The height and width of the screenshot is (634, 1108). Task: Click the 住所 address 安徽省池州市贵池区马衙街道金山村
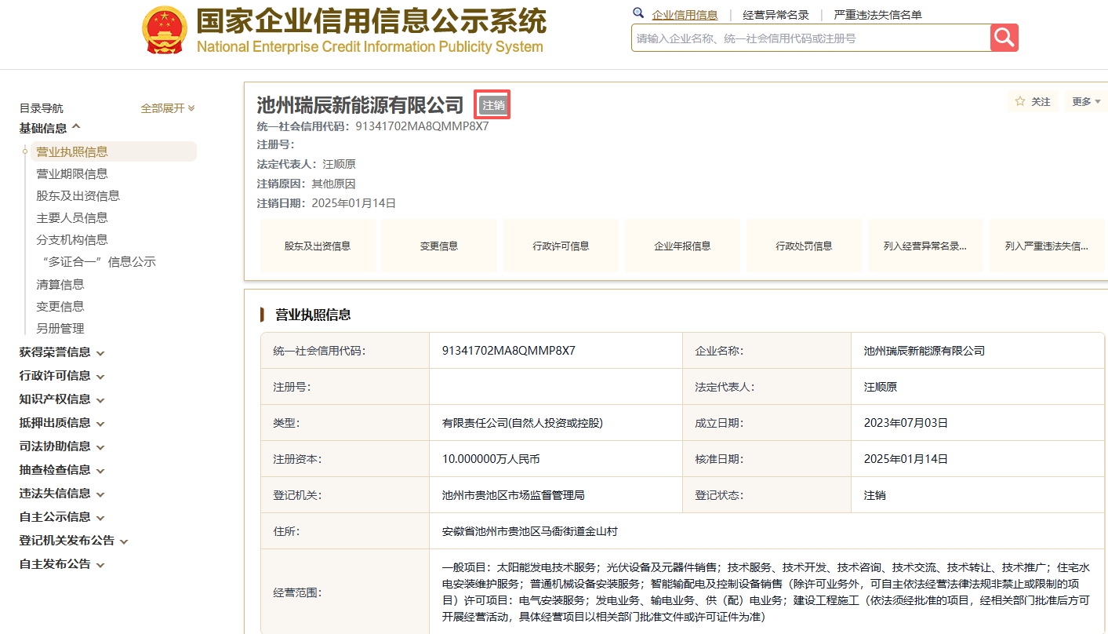point(530,531)
